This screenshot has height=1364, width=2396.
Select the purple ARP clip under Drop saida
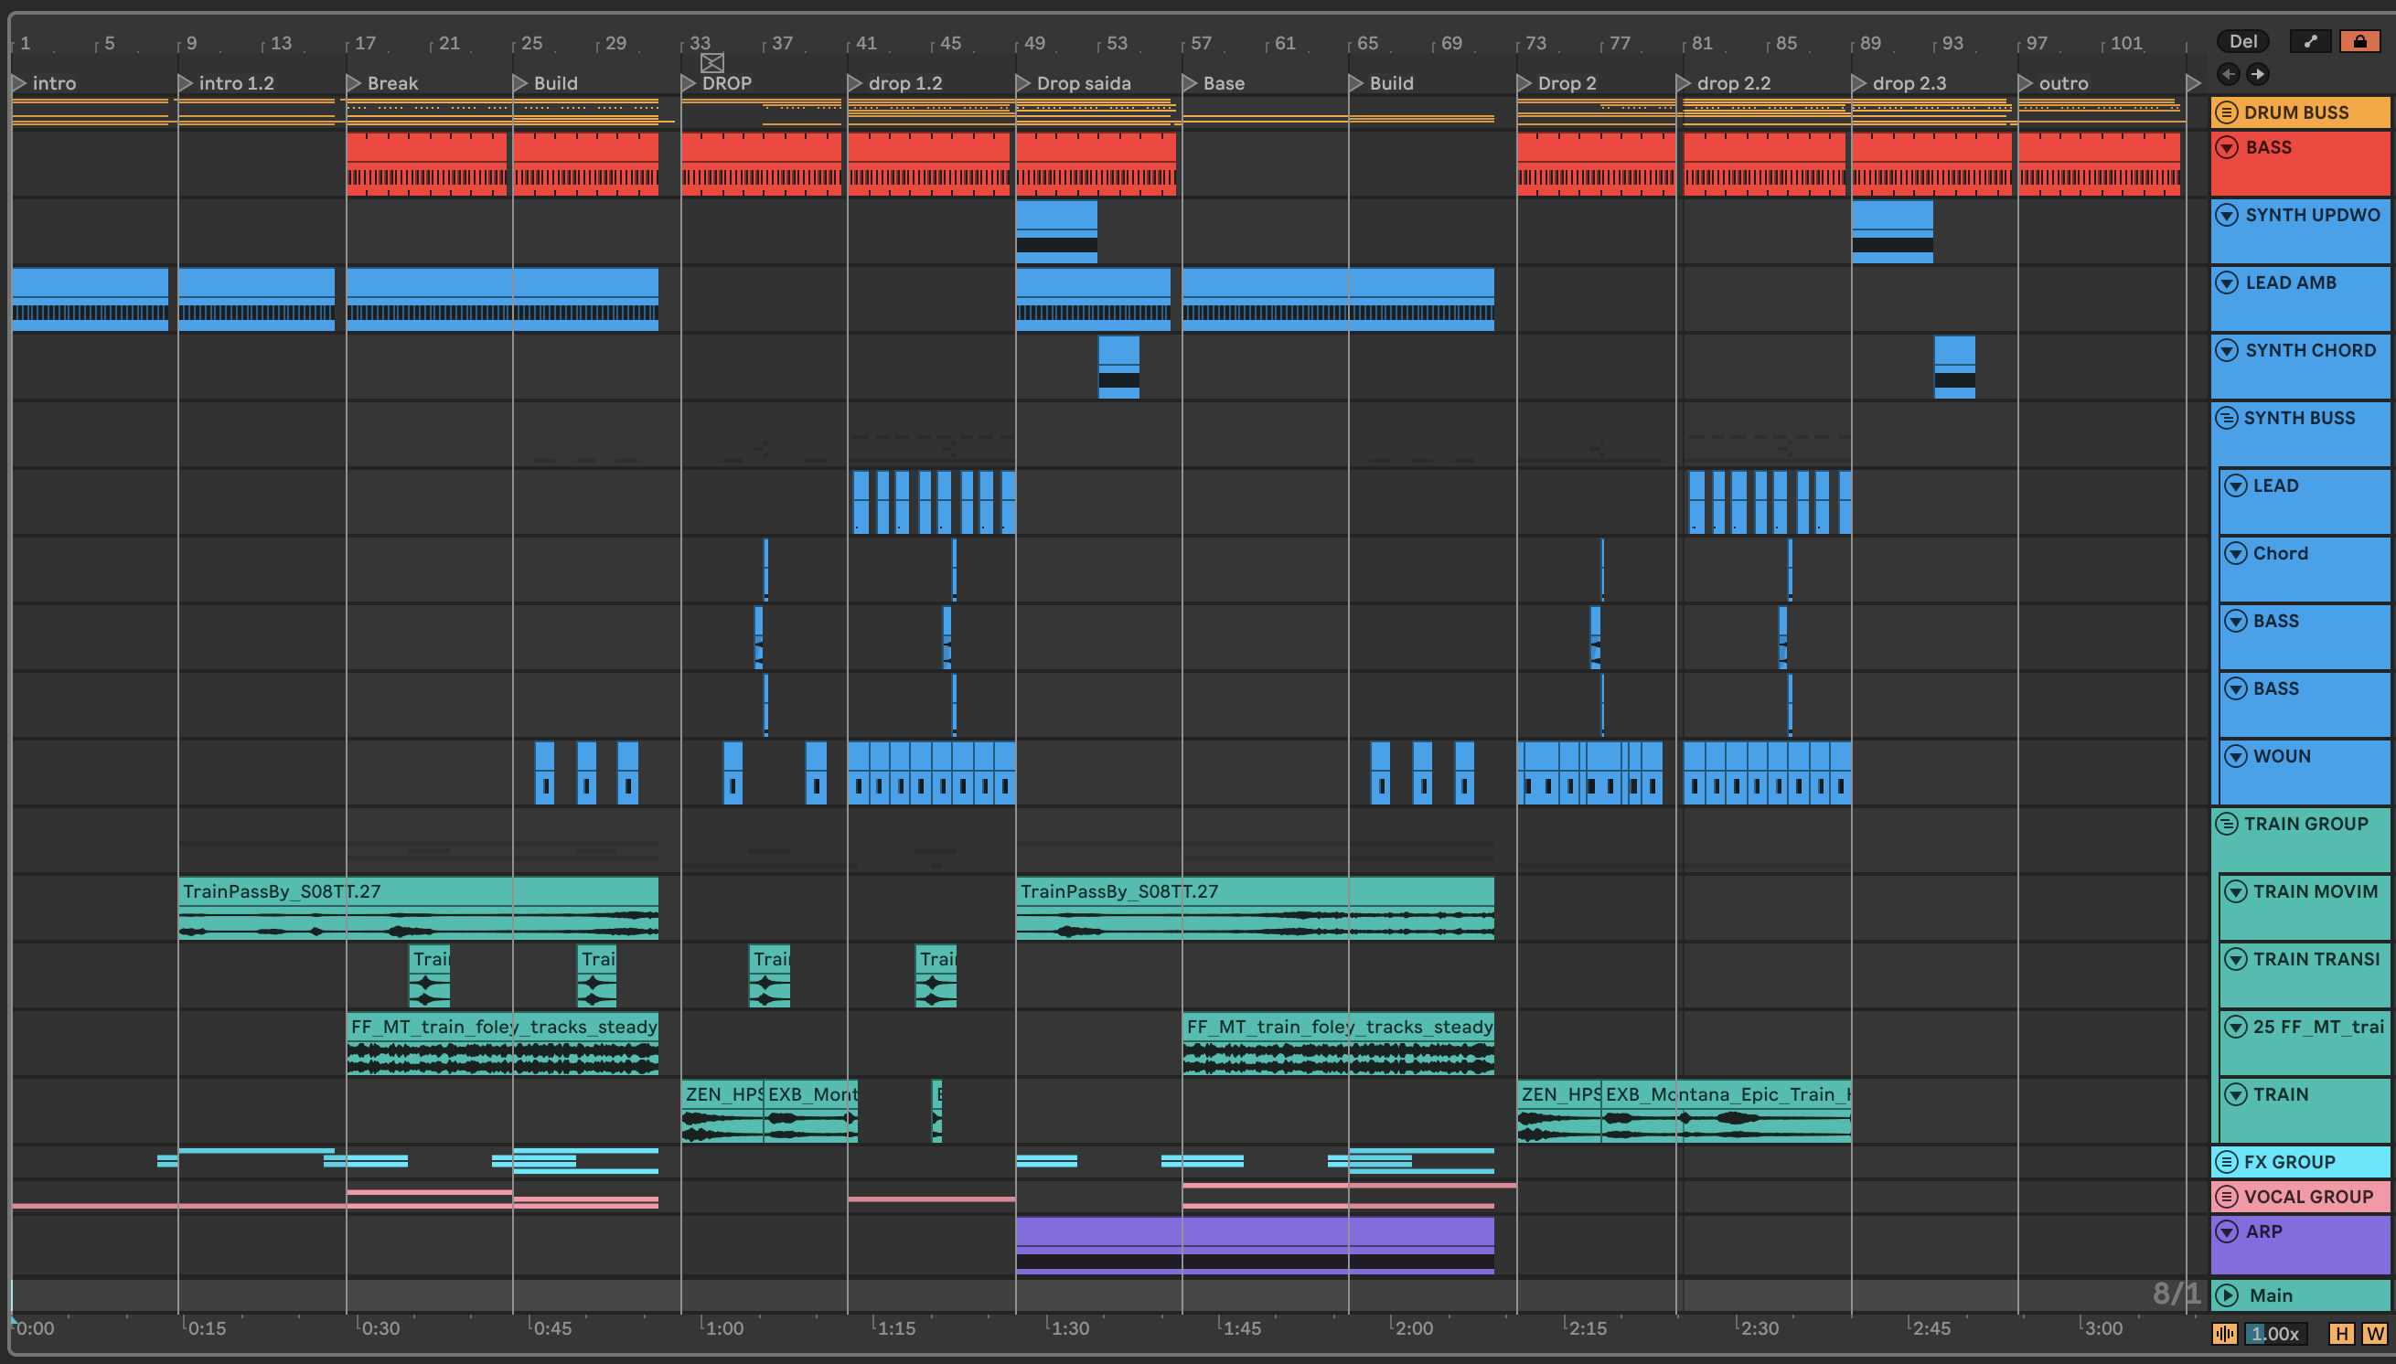click(x=1255, y=1245)
